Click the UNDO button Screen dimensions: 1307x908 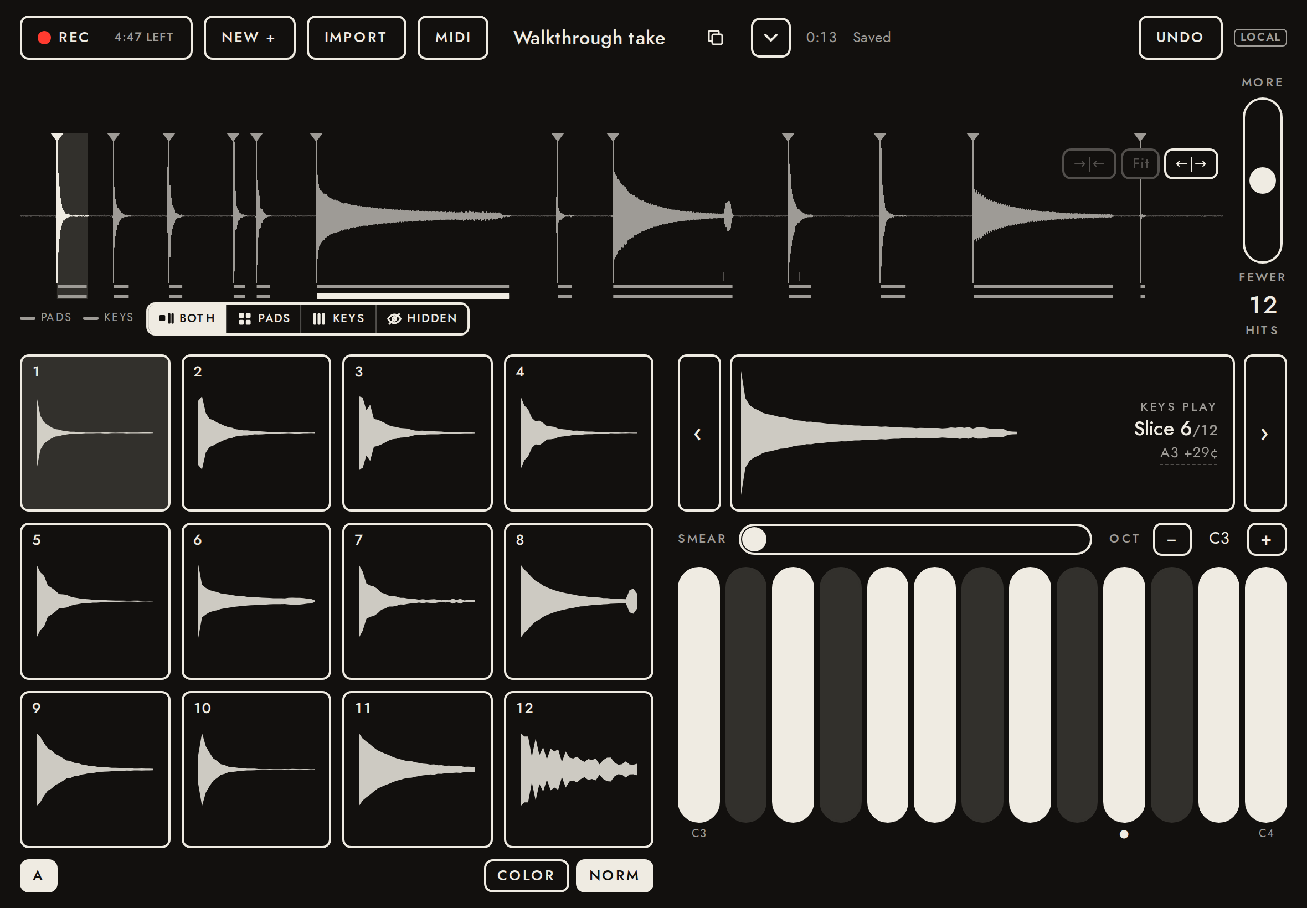tap(1180, 38)
